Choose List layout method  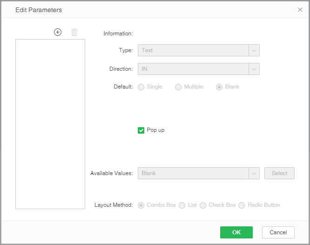click(x=182, y=205)
